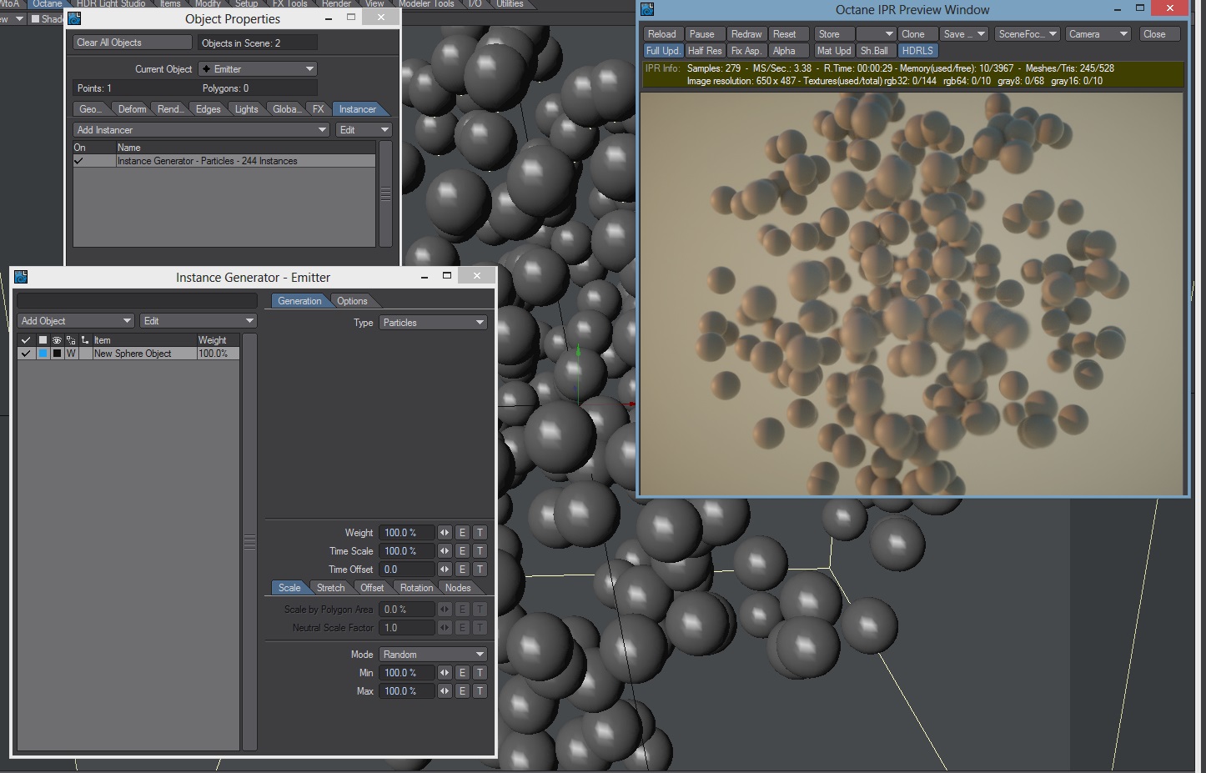
Task: Open the Edit dropdown in Instance Generator
Action: click(198, 321)
